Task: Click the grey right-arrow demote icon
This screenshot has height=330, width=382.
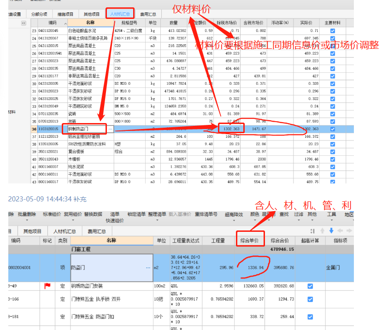Action: point(349,230)
